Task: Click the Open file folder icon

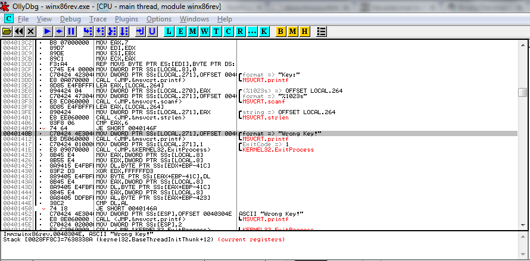Action: 7,32
